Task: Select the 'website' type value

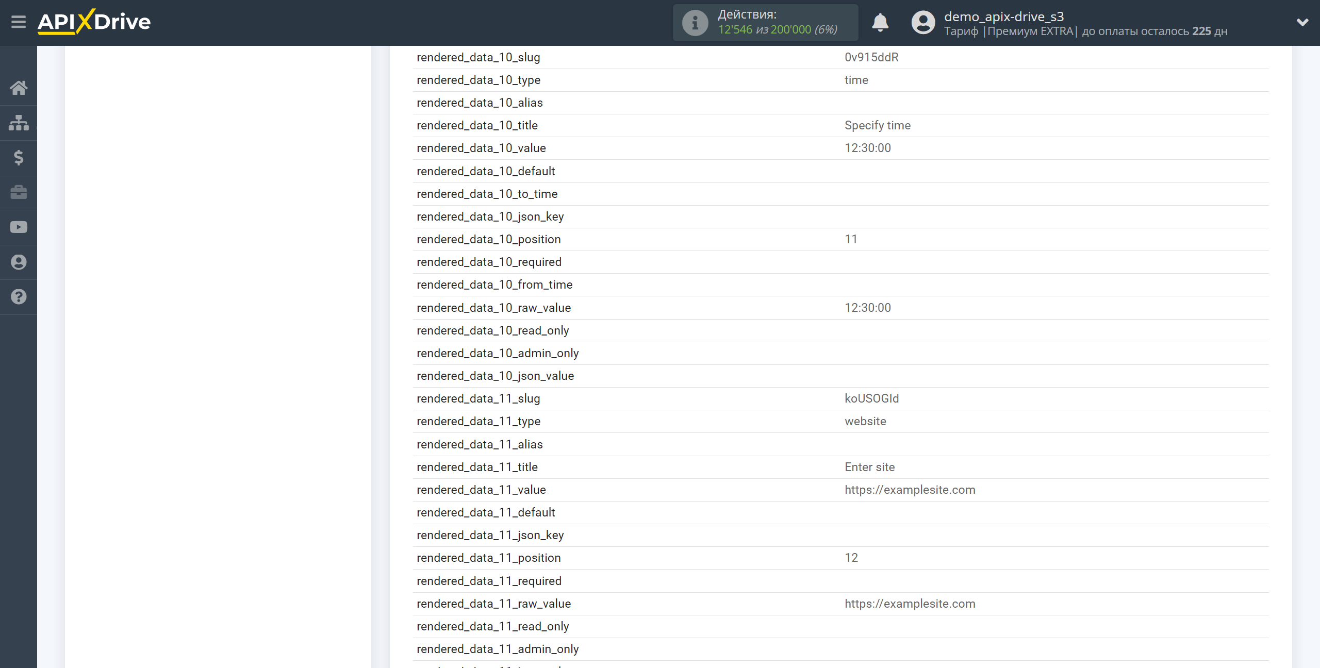Action: pos(865,421)
